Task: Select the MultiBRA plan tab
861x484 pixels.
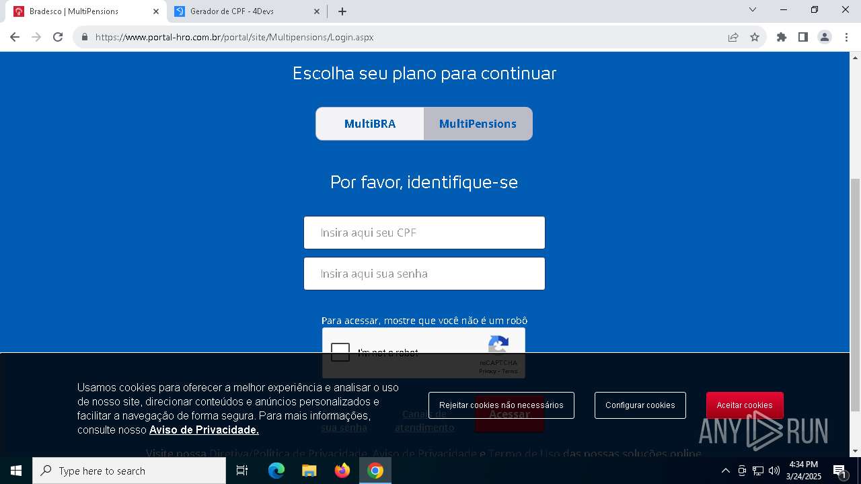Action: pos(370,124)
